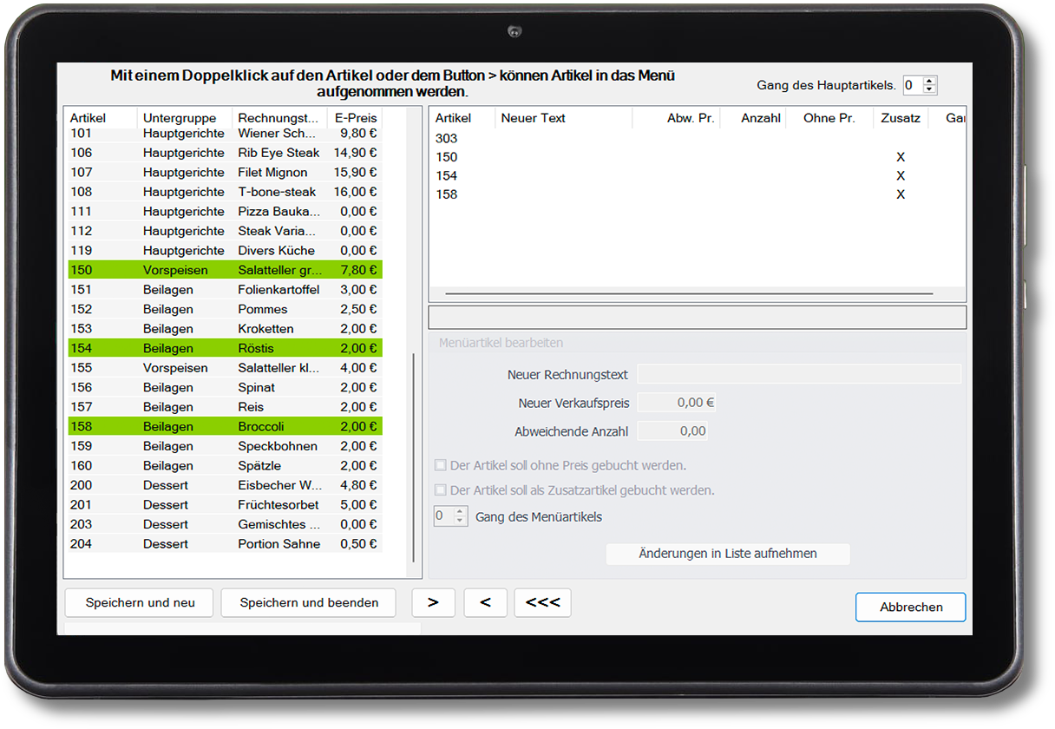The image size is (1055, 729).
Task: Select article 154 in menu list
Action: pos(447,176)
